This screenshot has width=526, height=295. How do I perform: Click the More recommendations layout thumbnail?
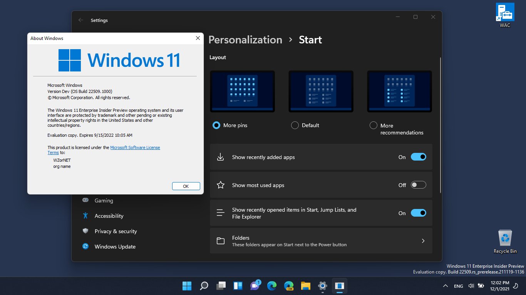[399, 91]
